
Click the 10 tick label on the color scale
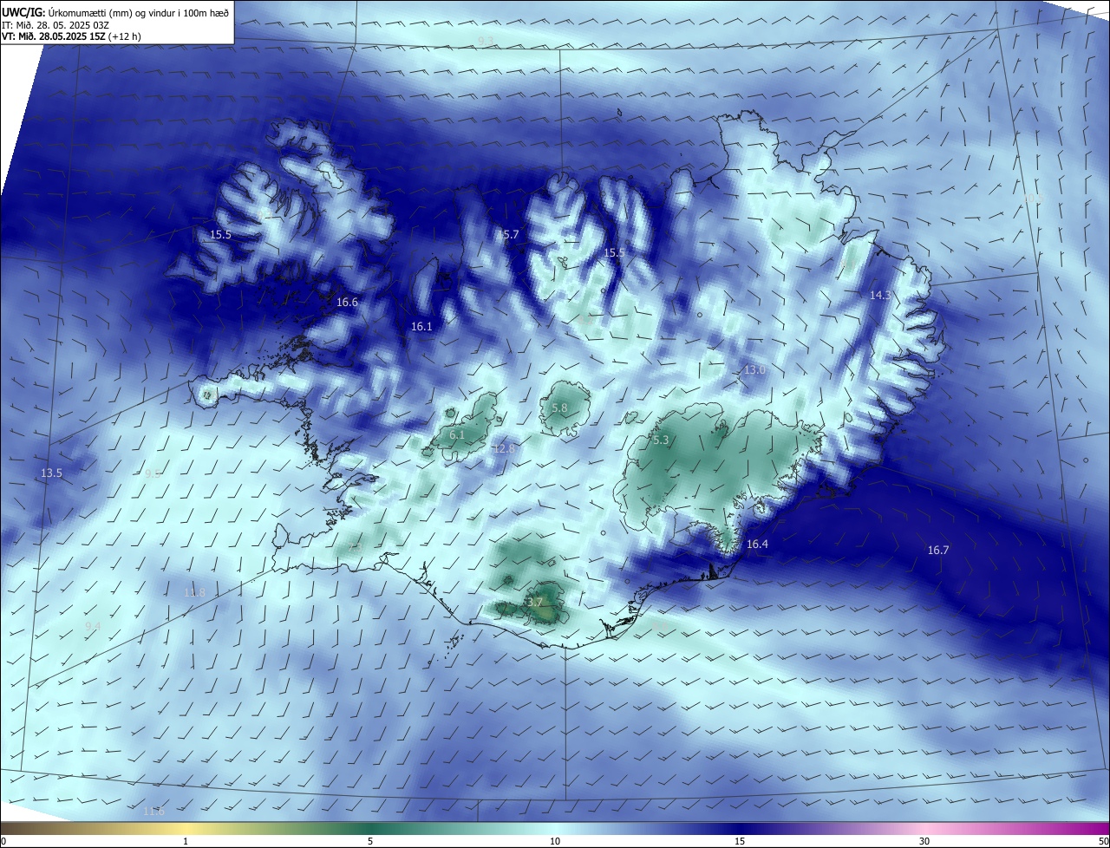(x=555, y=841)
